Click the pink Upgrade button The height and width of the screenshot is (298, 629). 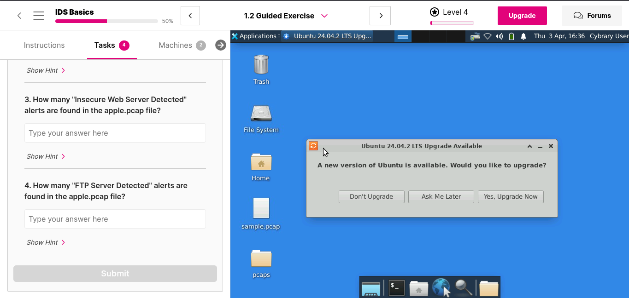[x=522, y=16]
